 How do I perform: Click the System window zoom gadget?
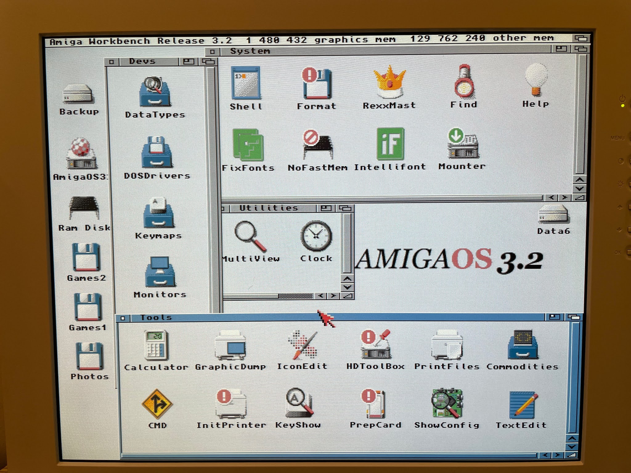point(561,49)
